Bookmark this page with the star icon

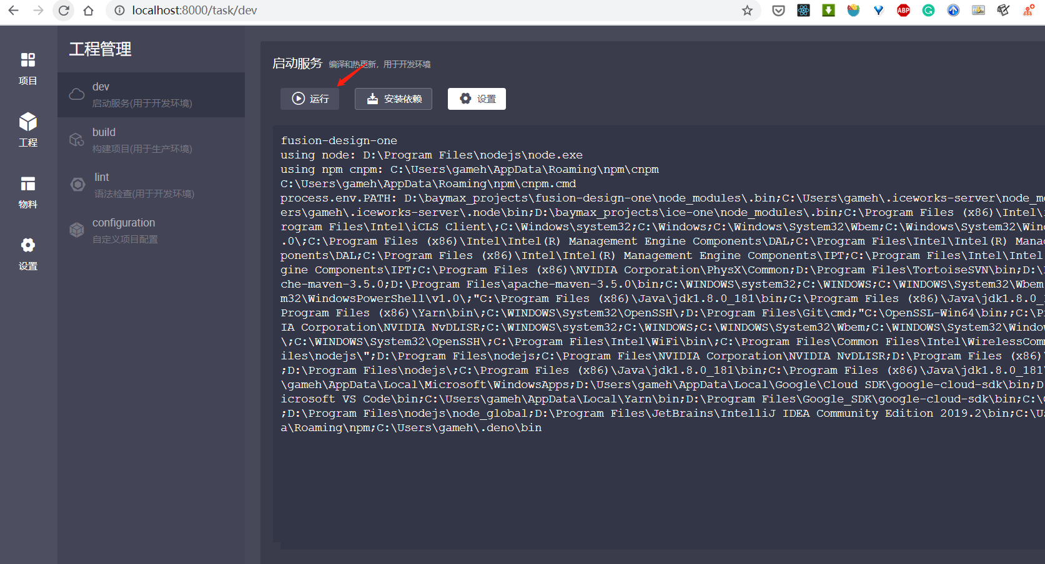[x=747, y=11]
